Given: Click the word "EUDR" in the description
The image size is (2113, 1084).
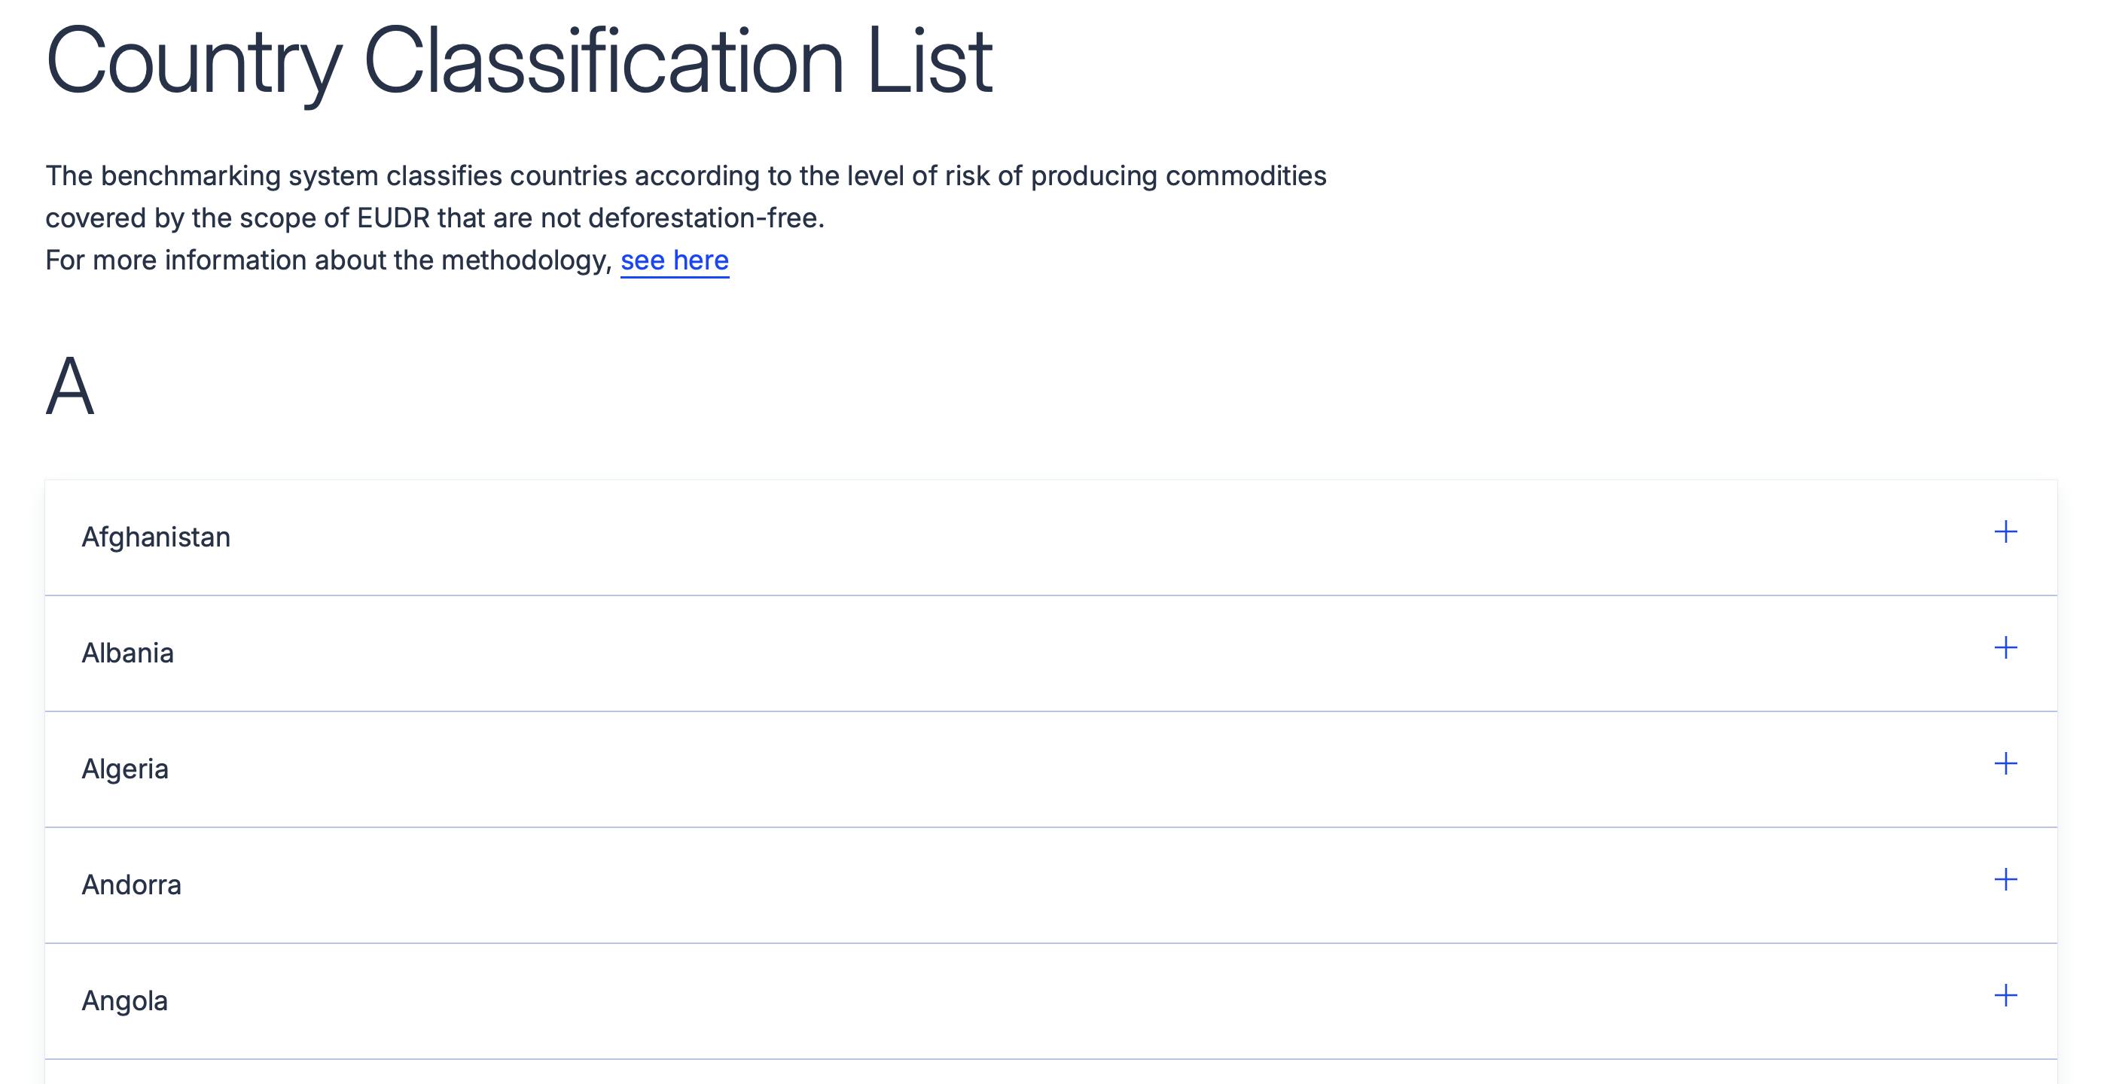Looking at the screenshot, I should 393,218.
